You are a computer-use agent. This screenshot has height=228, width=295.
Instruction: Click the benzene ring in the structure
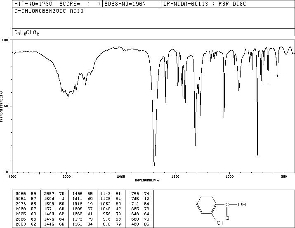(207, 204)
